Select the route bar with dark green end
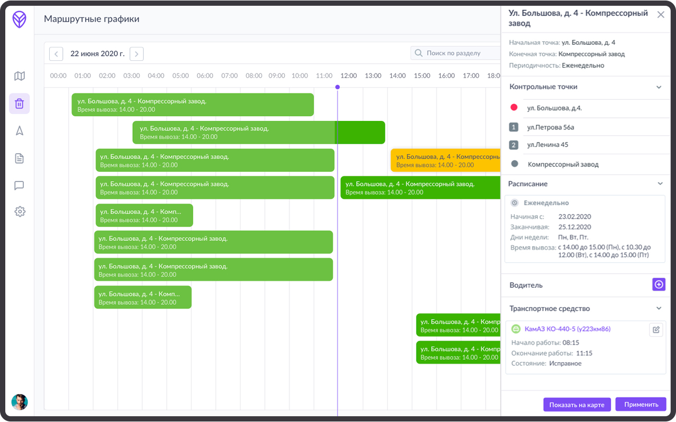This screenshot has height=422, width=676. click(x=259, y=132)
